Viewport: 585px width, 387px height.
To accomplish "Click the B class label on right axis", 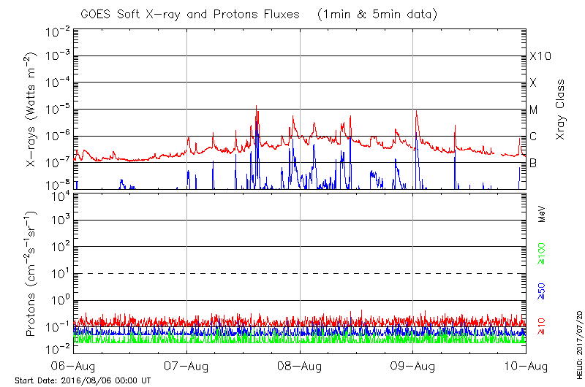I will 534,163.
